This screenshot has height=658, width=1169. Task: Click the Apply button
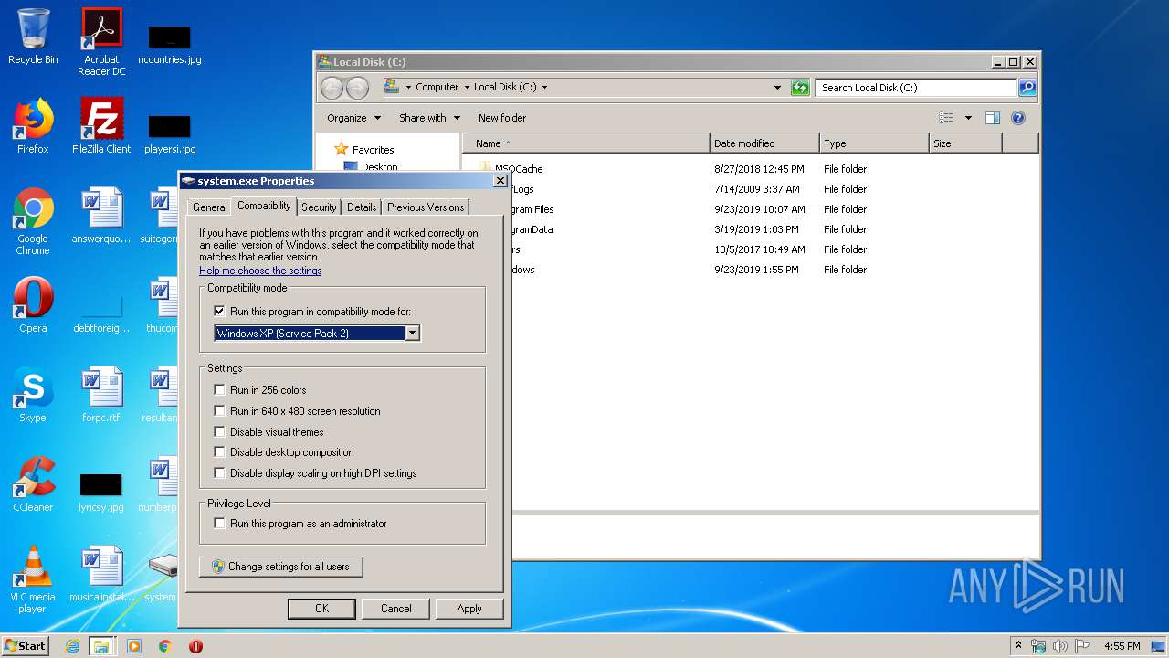(x=469, y=609)
